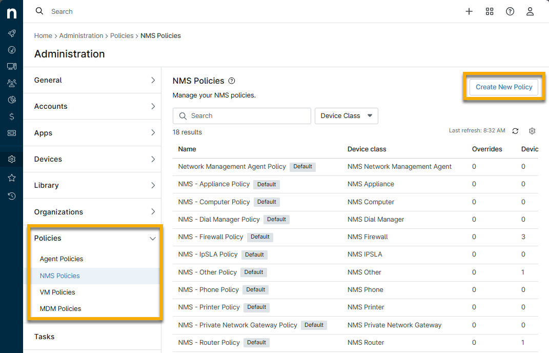Open the favorites star icon in sidebar
549x353 pixels.
(12, 178)
